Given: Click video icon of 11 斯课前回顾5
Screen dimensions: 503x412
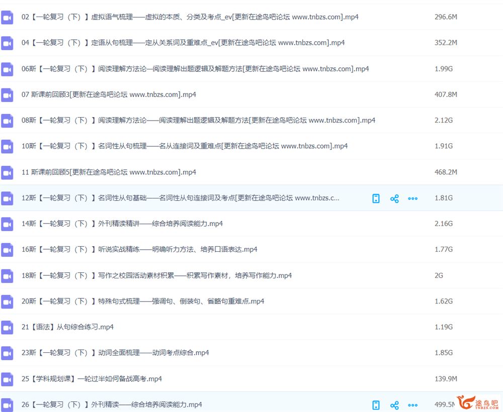Looking at the screenshot, I should 7,173.
